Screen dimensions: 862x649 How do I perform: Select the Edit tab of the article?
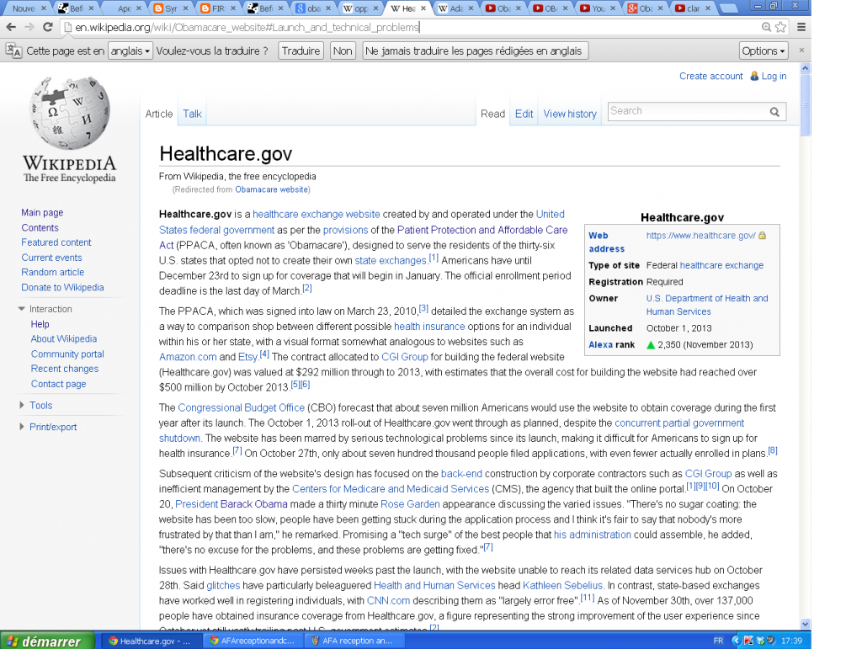tap(524, 114)
